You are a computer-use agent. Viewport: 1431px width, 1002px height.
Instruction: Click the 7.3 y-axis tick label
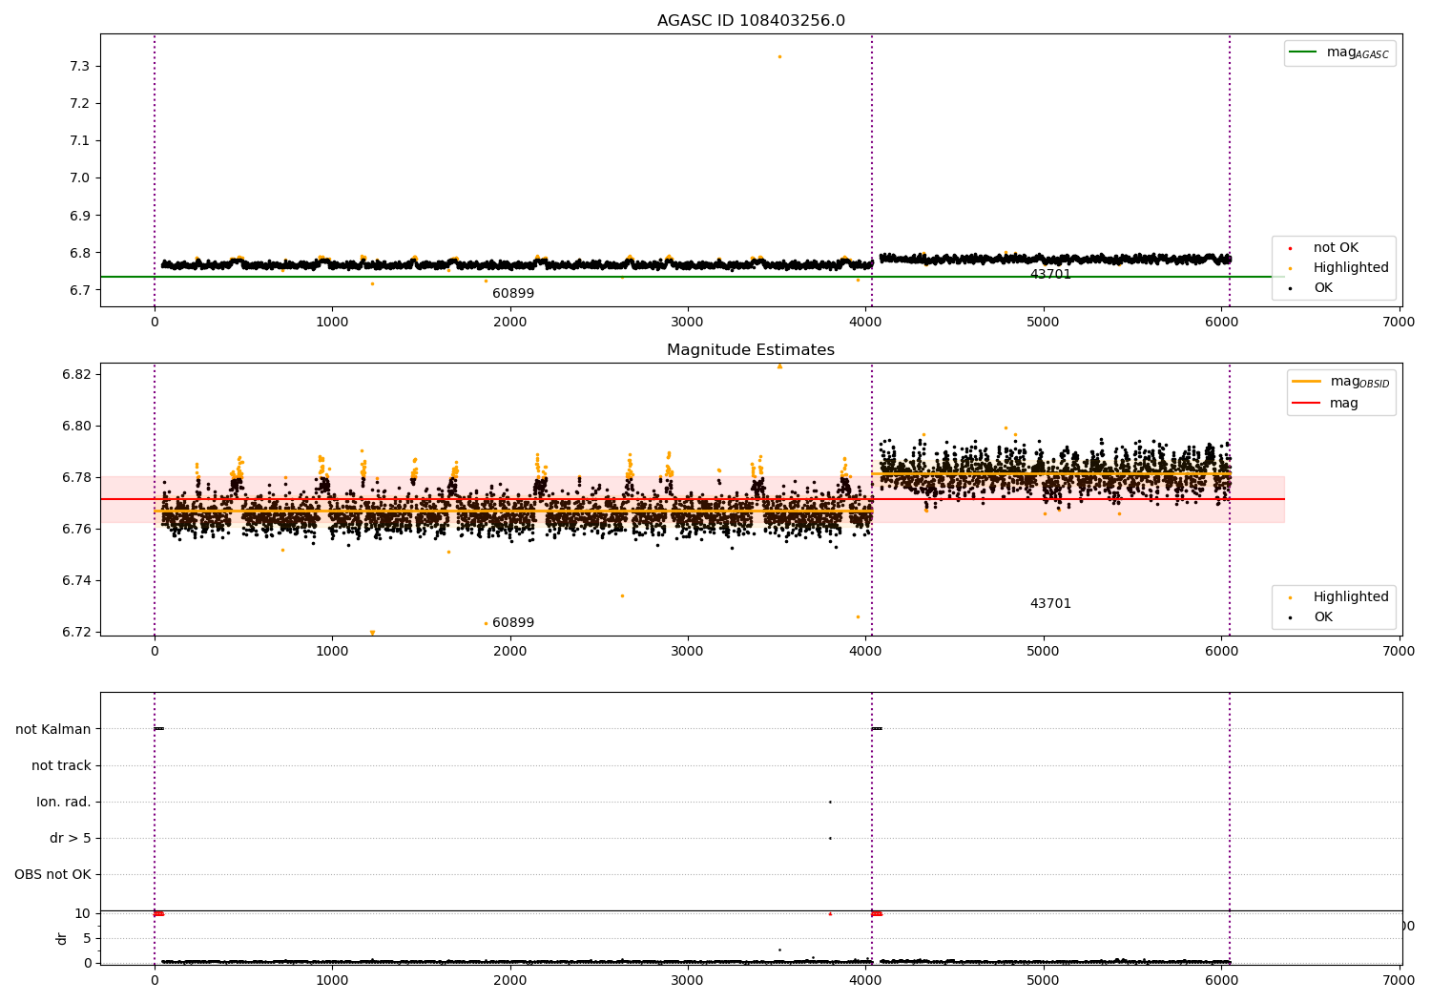[x=80, y=66]
